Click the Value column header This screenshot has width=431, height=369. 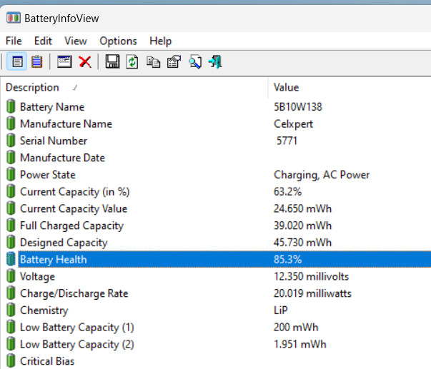click(x=286, y=87)
